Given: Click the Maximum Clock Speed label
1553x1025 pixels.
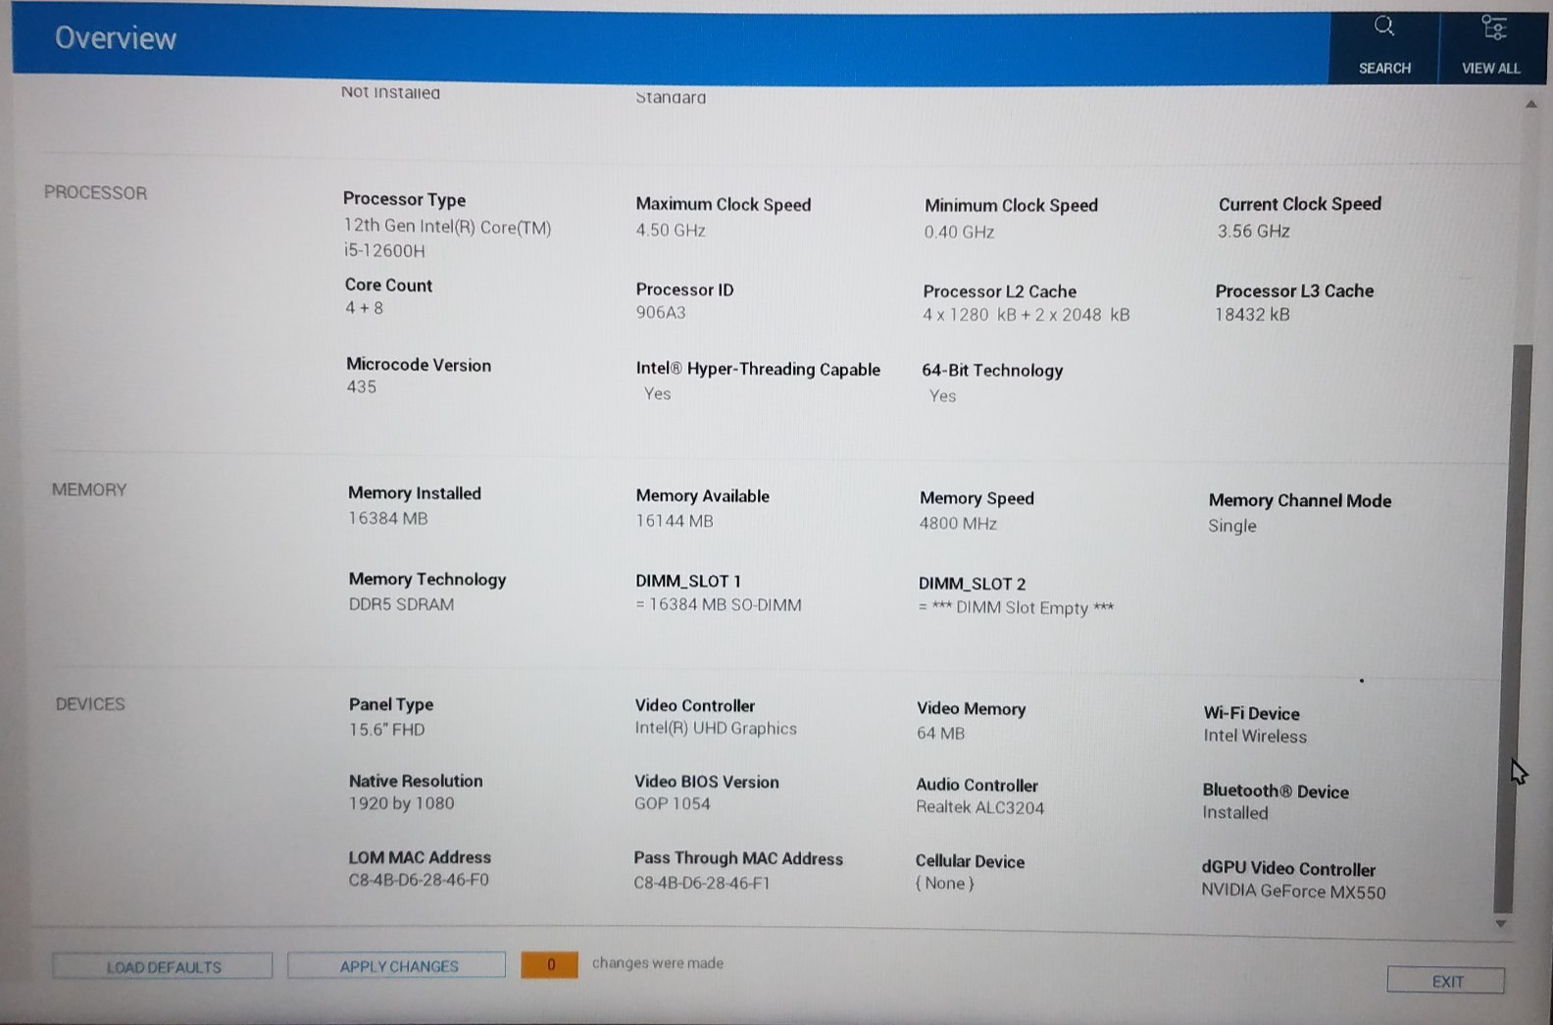Looking at the screenshot, I should [724, 204].
